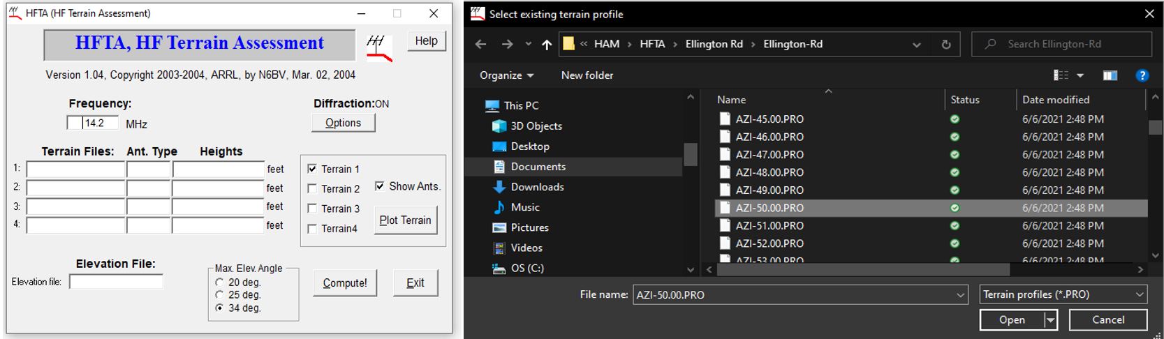Click Search Ellington-Rd box
The image size is (1164, 339).
click(x=1061, y=44)
